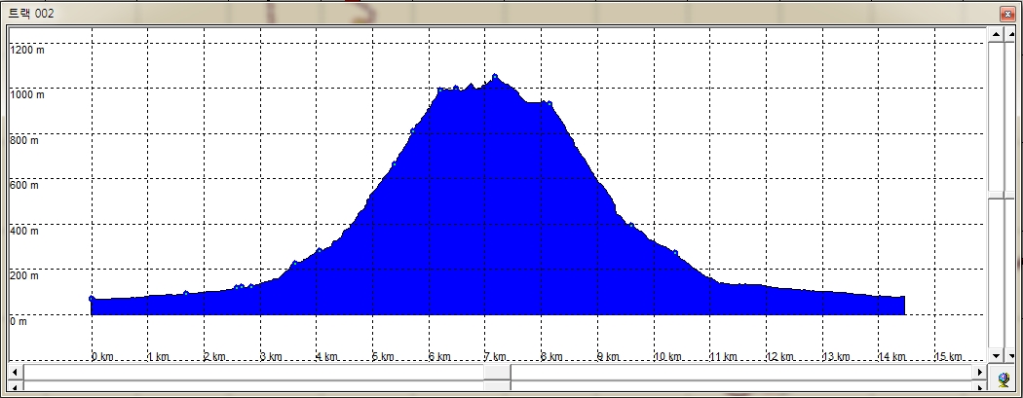Viewport: 1023px width, 398px height.
Task: Click the 1200 m elevation label
Action: coord(26,50)
